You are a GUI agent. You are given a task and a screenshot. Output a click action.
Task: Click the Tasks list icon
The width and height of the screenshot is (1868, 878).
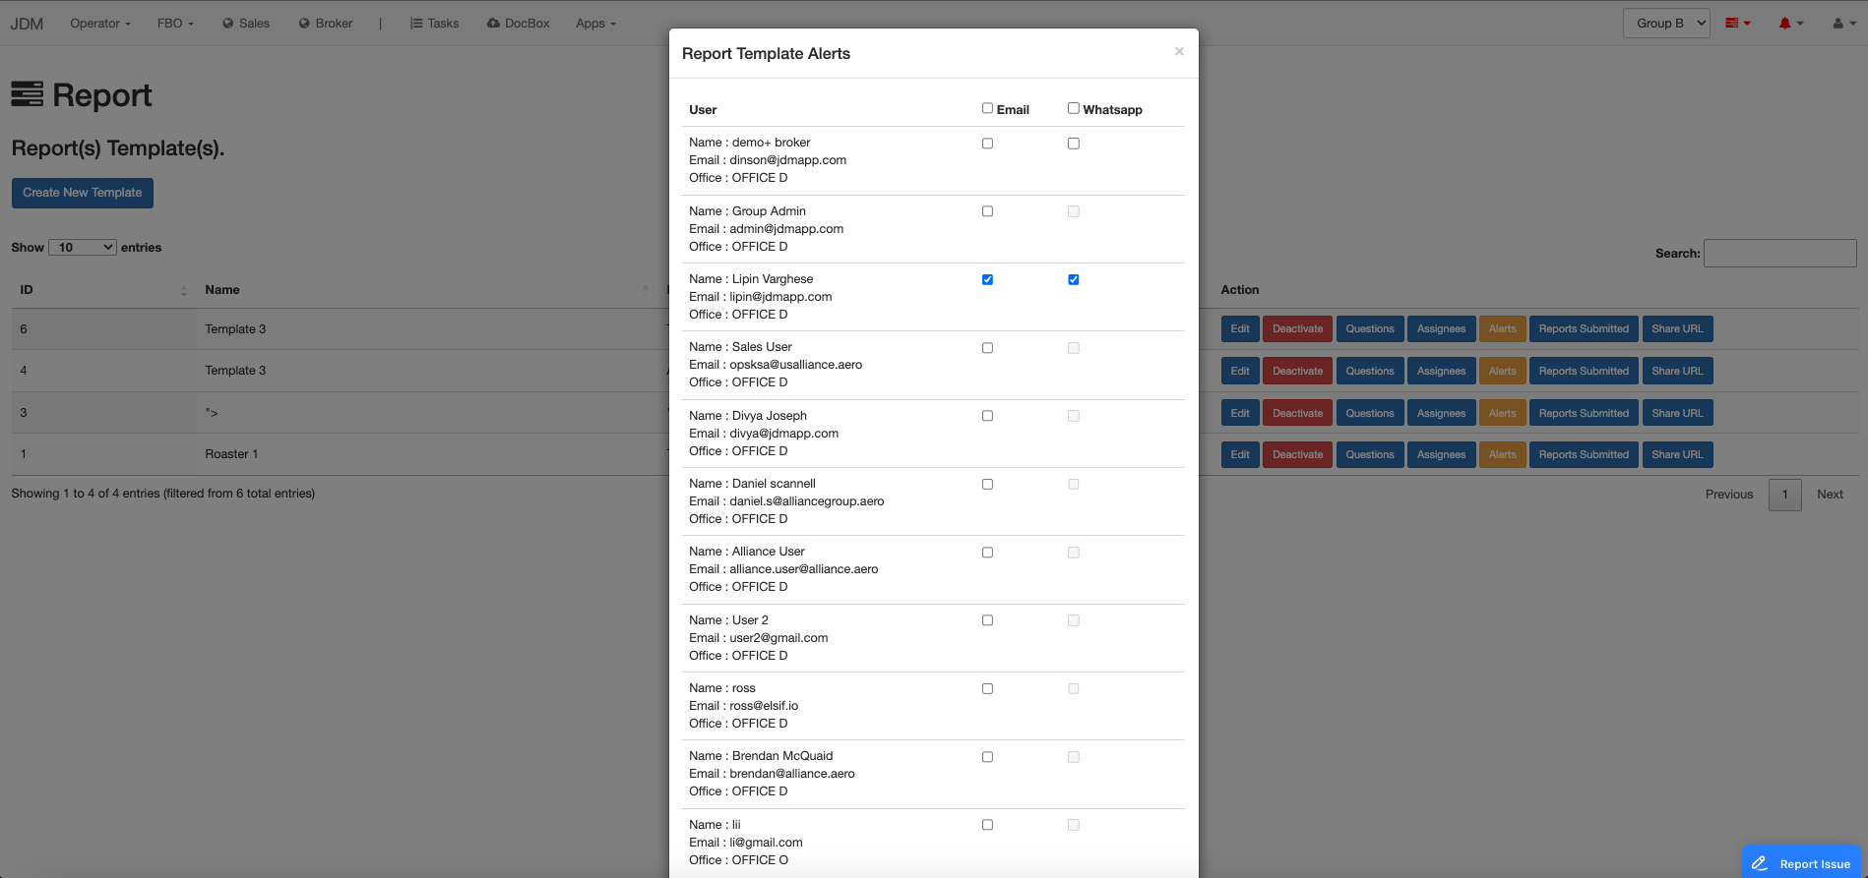click(x=416, y=24)
